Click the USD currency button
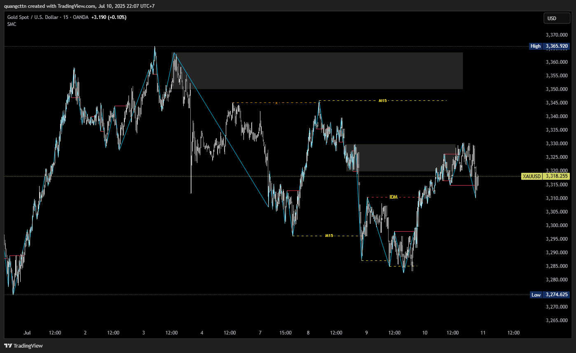This screenshot has width=576, height=353. point(557,18)
